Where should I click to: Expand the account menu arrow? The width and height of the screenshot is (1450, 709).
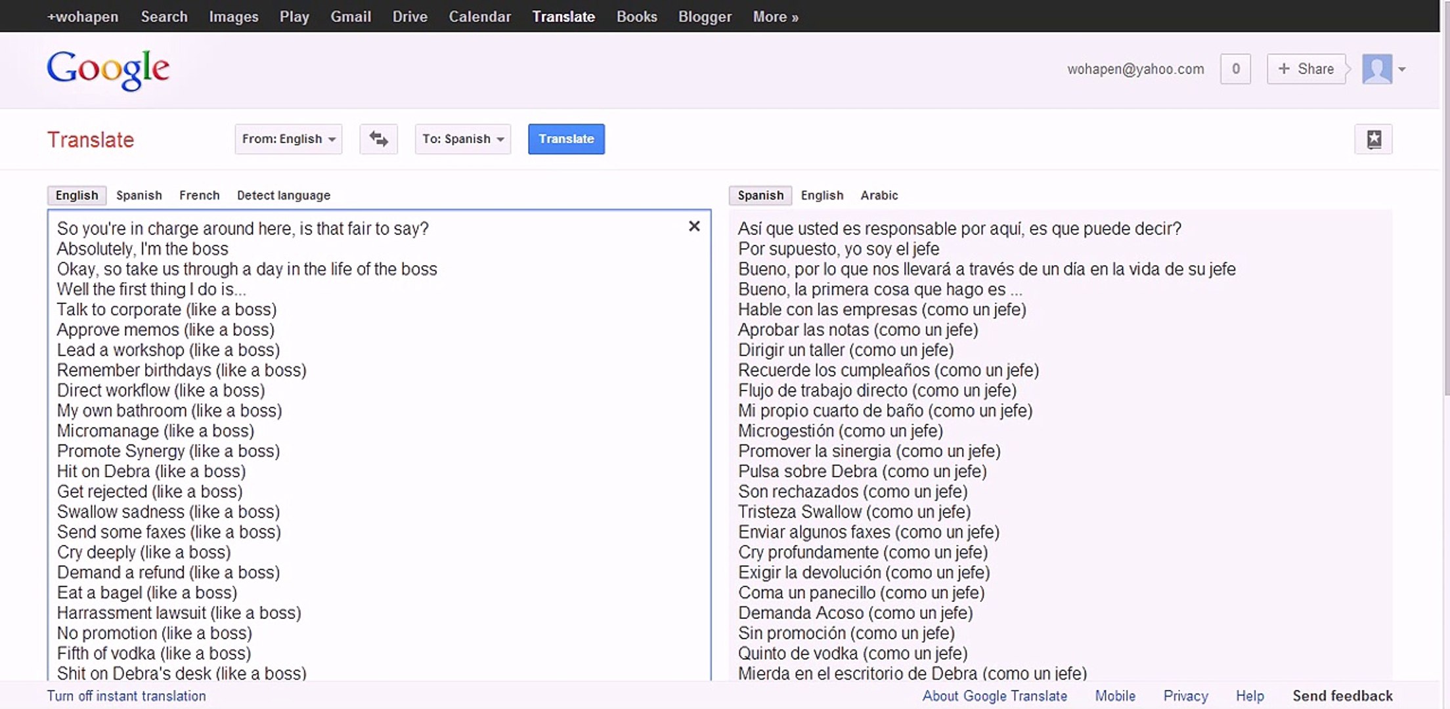tap(1402, 69)
